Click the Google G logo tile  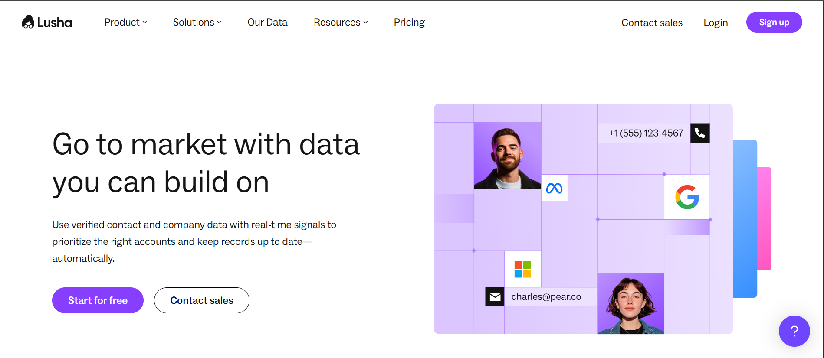coord(687,197)
